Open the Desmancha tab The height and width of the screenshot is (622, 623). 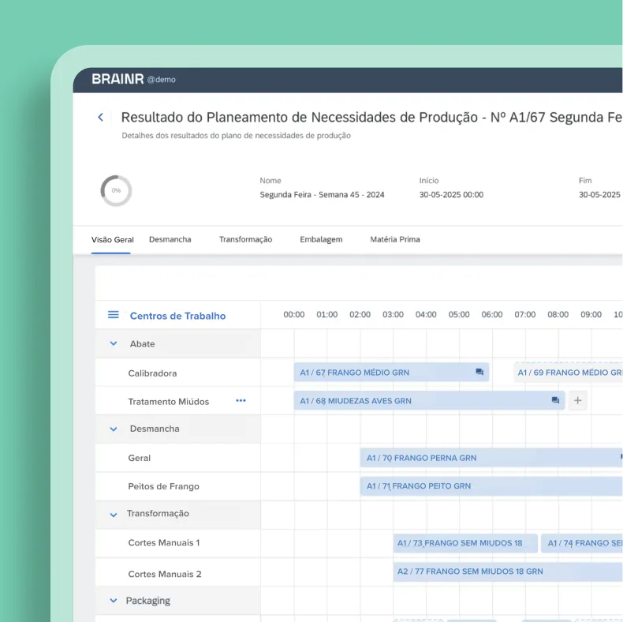(x=170, y=239)
